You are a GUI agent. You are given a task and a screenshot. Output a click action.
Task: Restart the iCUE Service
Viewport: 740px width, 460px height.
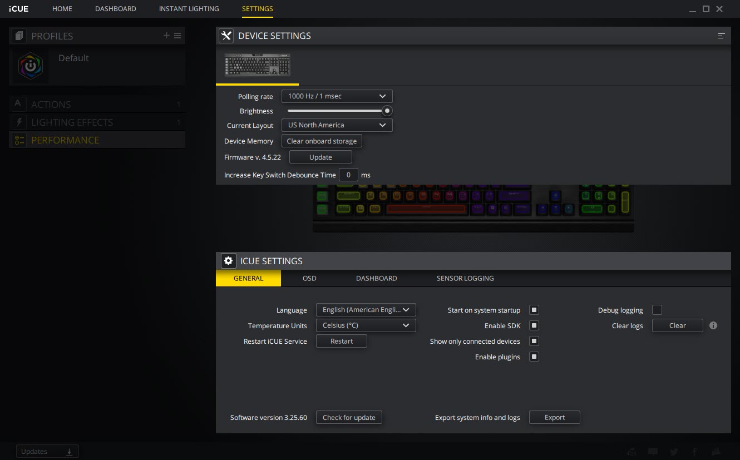[x=342, y=341]
